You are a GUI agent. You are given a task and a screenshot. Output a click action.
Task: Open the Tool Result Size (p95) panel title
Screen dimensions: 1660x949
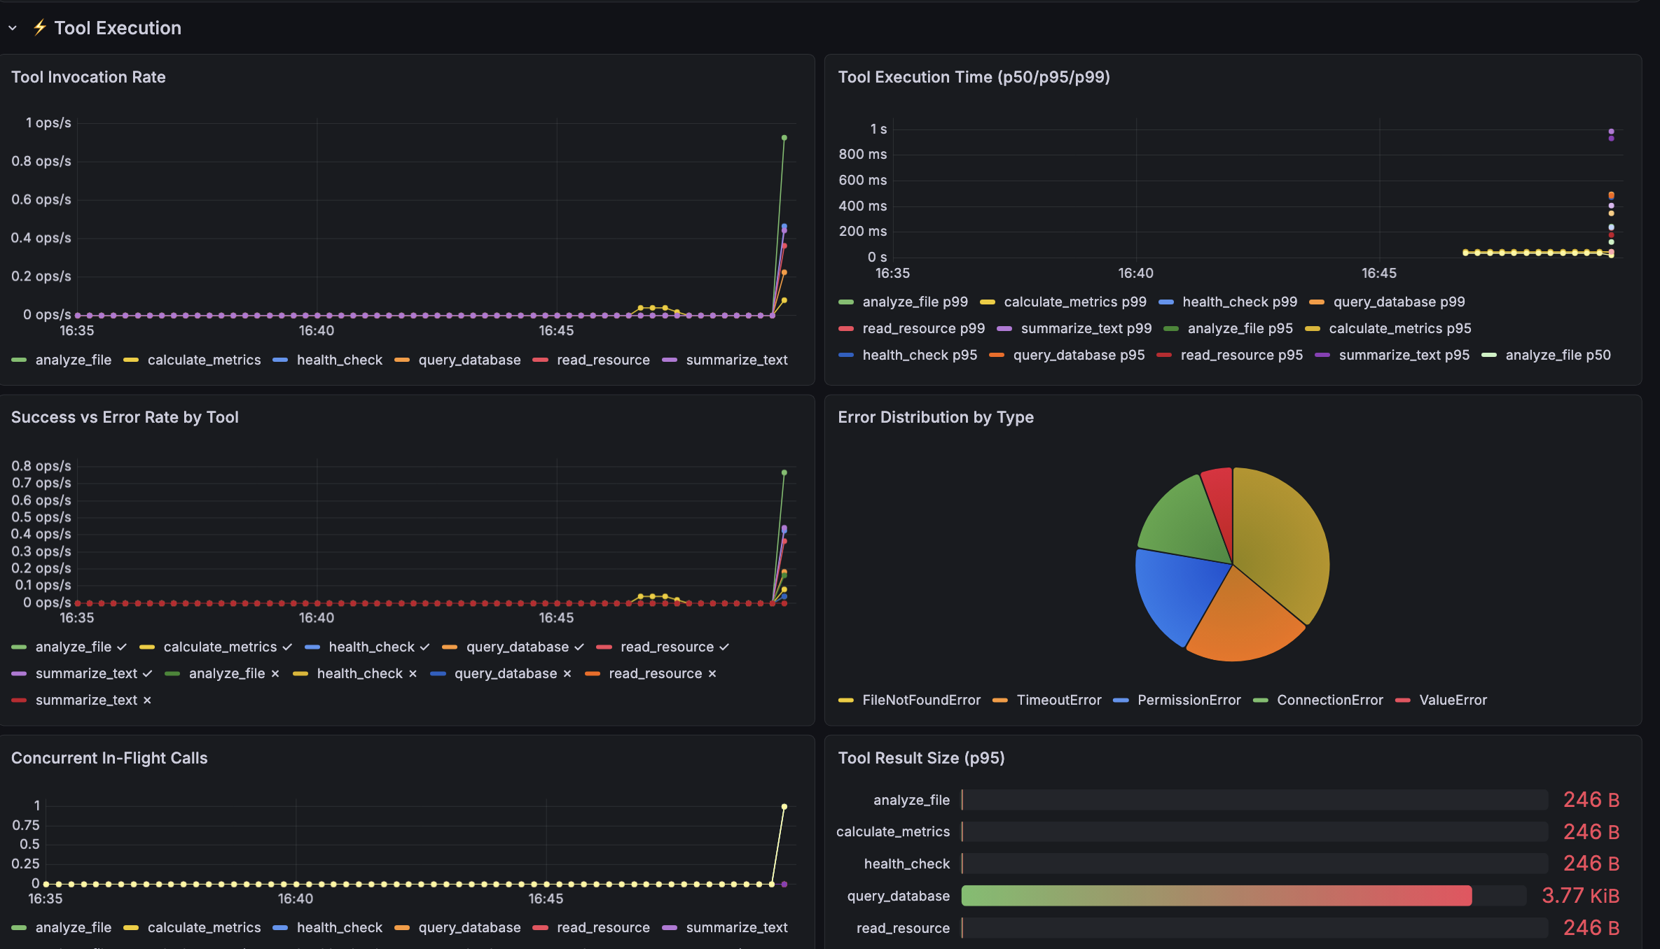921,758
